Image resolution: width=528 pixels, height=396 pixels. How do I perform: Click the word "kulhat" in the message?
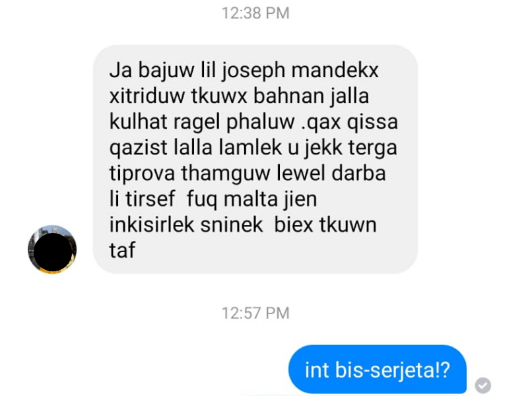(138, 121)
